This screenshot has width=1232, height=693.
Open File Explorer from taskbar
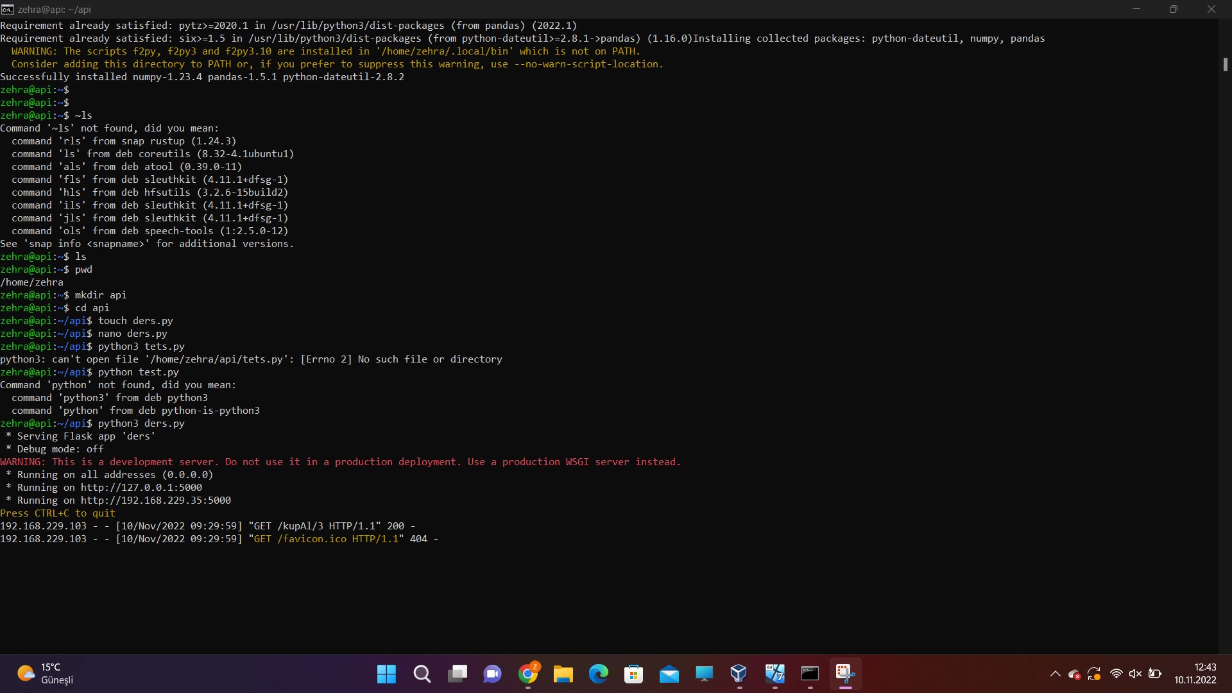[x=563, y=674]
